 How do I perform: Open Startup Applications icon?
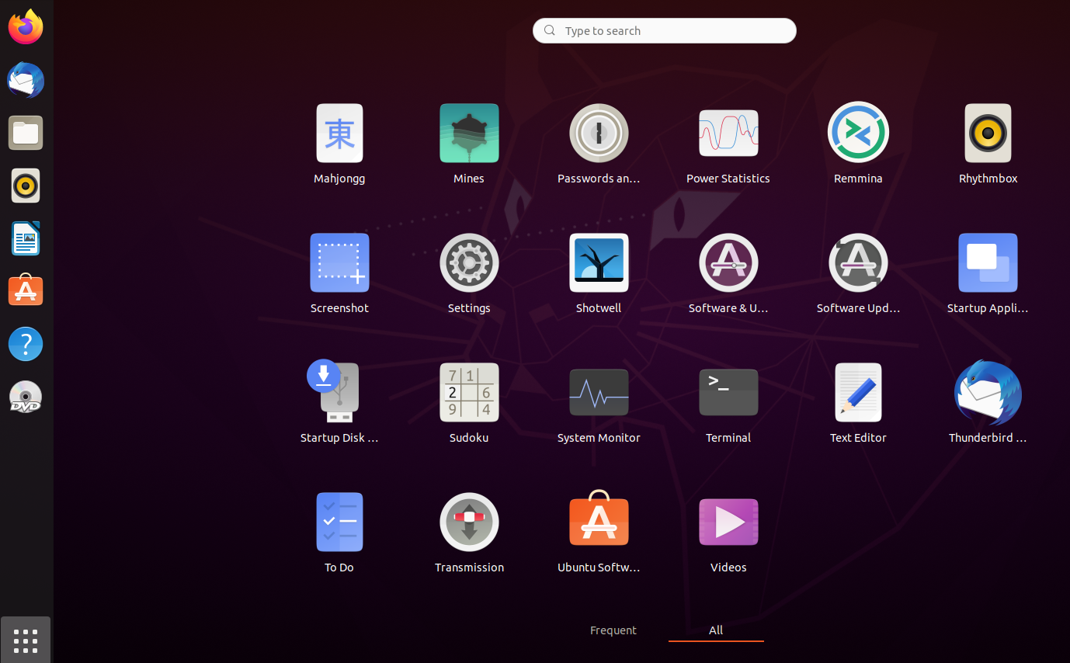(x=988, y=262)
